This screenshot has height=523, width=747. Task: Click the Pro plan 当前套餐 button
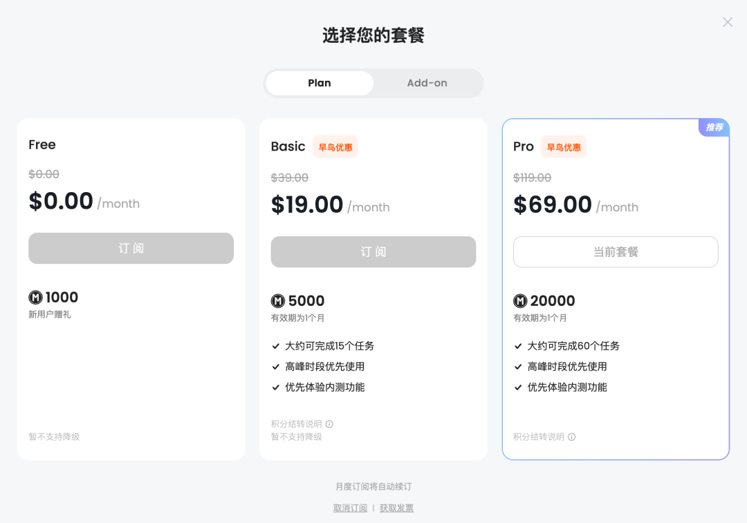[x=616, y=251]
